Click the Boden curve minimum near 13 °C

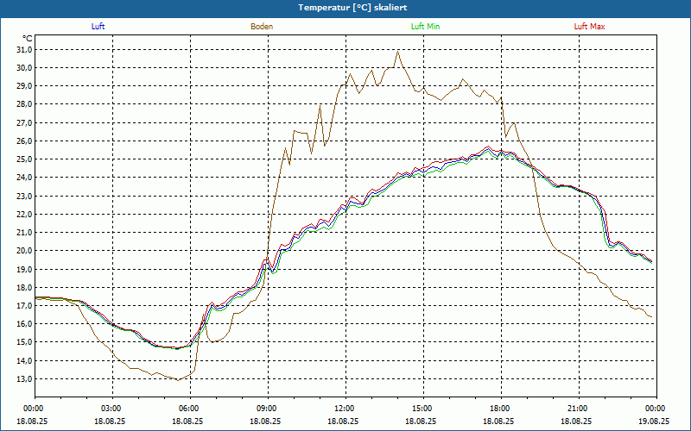[178, 380]
